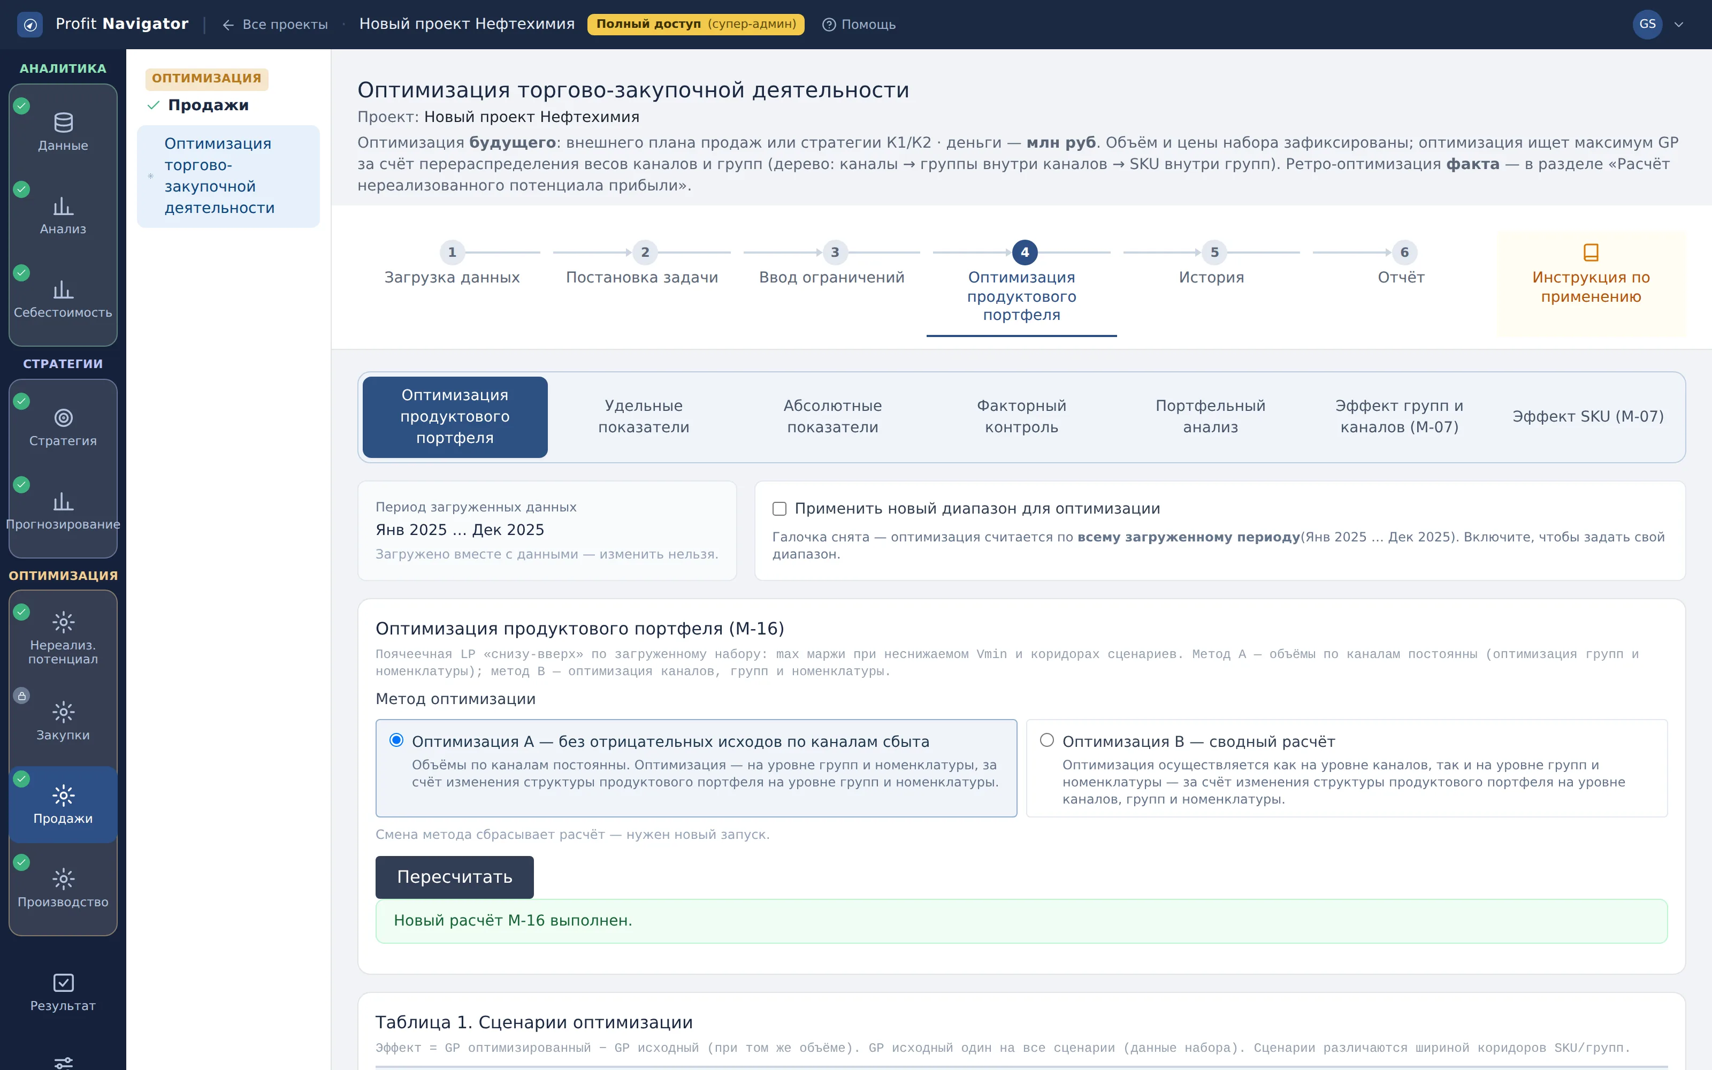Open Нереализ. потенциал gear icon

tap(63, 622)
